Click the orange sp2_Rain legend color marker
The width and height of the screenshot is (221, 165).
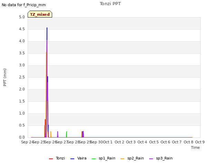(123, 159)
